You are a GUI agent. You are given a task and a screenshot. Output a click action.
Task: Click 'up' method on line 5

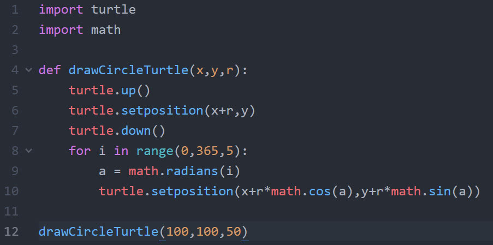click(x=128, y=91)
